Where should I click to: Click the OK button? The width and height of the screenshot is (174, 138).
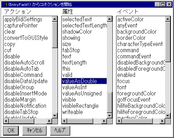[11, 130]
